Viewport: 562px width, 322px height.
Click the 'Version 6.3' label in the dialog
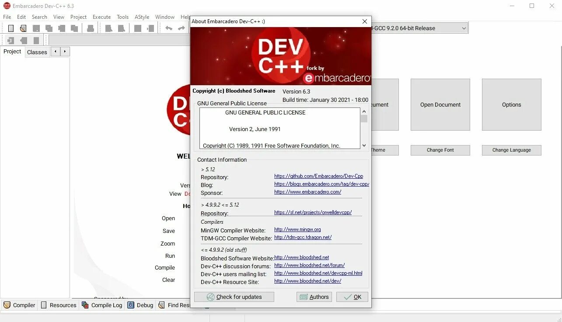coord(296,91)
